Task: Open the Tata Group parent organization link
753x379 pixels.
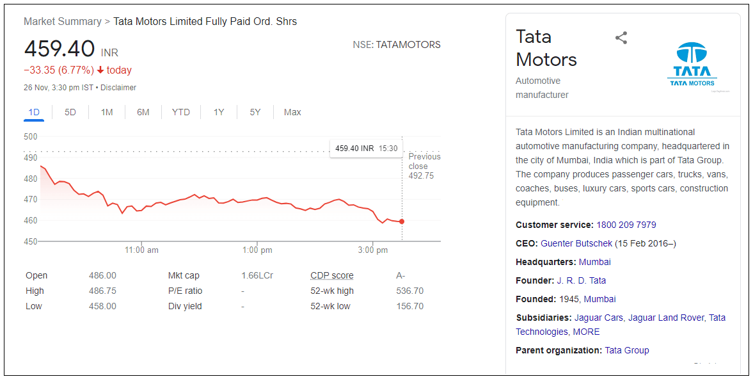Action: tap(627, 351)
